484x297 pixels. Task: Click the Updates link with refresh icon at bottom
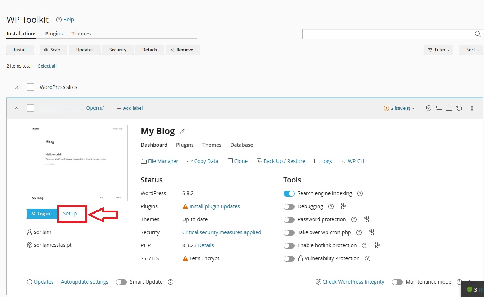[x=40, y=282]
